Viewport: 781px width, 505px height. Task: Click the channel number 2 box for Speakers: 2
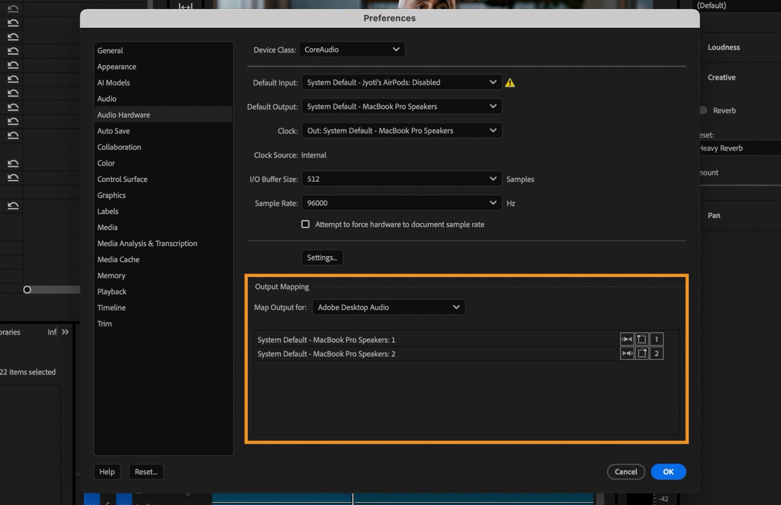point(656,353)
